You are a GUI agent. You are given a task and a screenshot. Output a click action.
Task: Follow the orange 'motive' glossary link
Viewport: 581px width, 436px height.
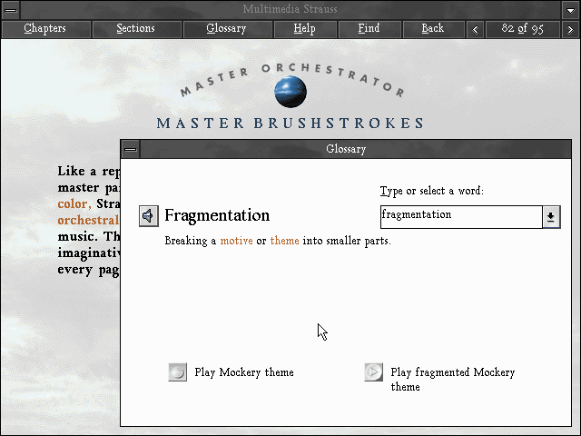point(236,241)
